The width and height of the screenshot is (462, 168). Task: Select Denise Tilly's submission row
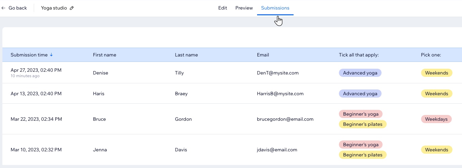[x=232, y=73]
